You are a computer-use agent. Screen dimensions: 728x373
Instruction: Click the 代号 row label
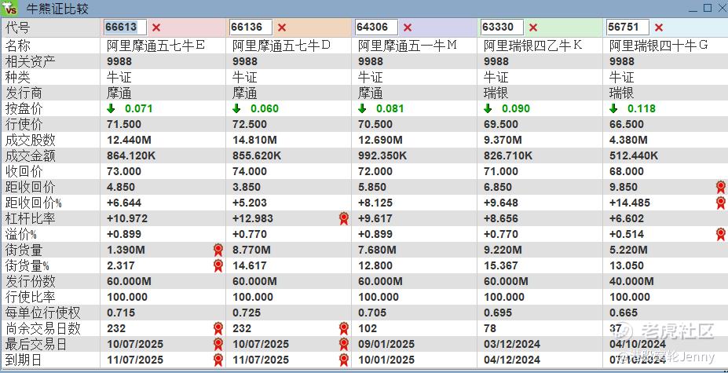pos(17,27)
